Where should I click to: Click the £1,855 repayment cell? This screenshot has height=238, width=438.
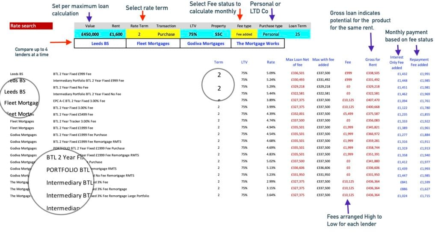click(x=425, y=115)
